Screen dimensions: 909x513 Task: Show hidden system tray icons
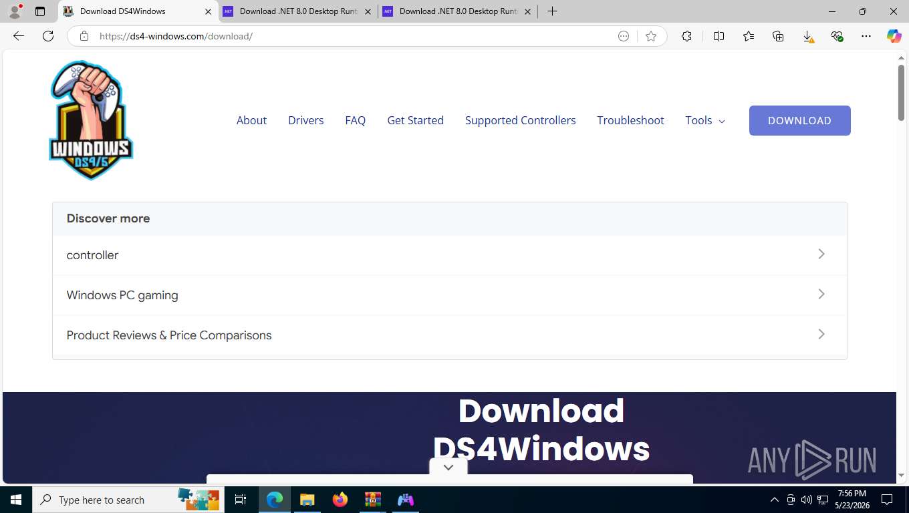click(x=775, y=500)
